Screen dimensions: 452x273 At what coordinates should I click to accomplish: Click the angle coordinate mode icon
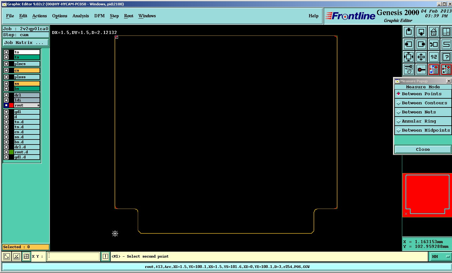16,257
